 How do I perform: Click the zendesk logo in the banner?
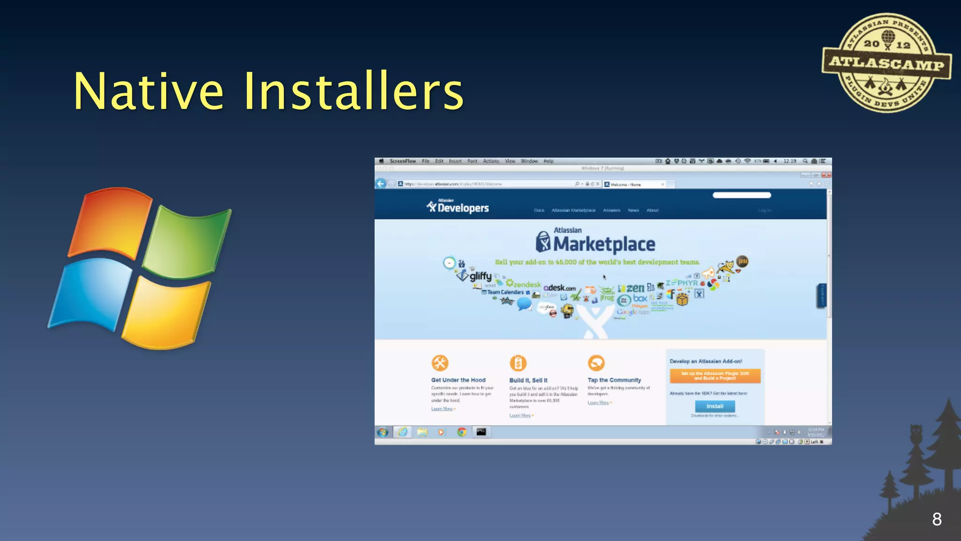524,284
